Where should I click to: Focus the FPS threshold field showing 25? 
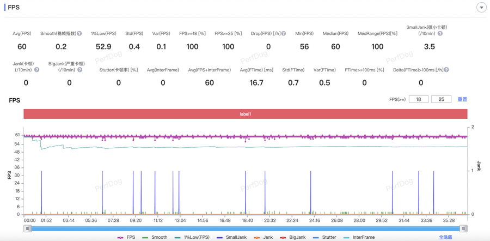click(441, 100)
